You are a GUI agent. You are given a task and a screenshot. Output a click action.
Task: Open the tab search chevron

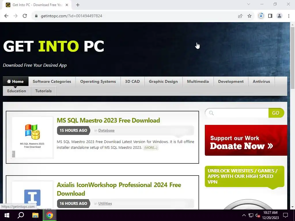(x=249, y=4)
